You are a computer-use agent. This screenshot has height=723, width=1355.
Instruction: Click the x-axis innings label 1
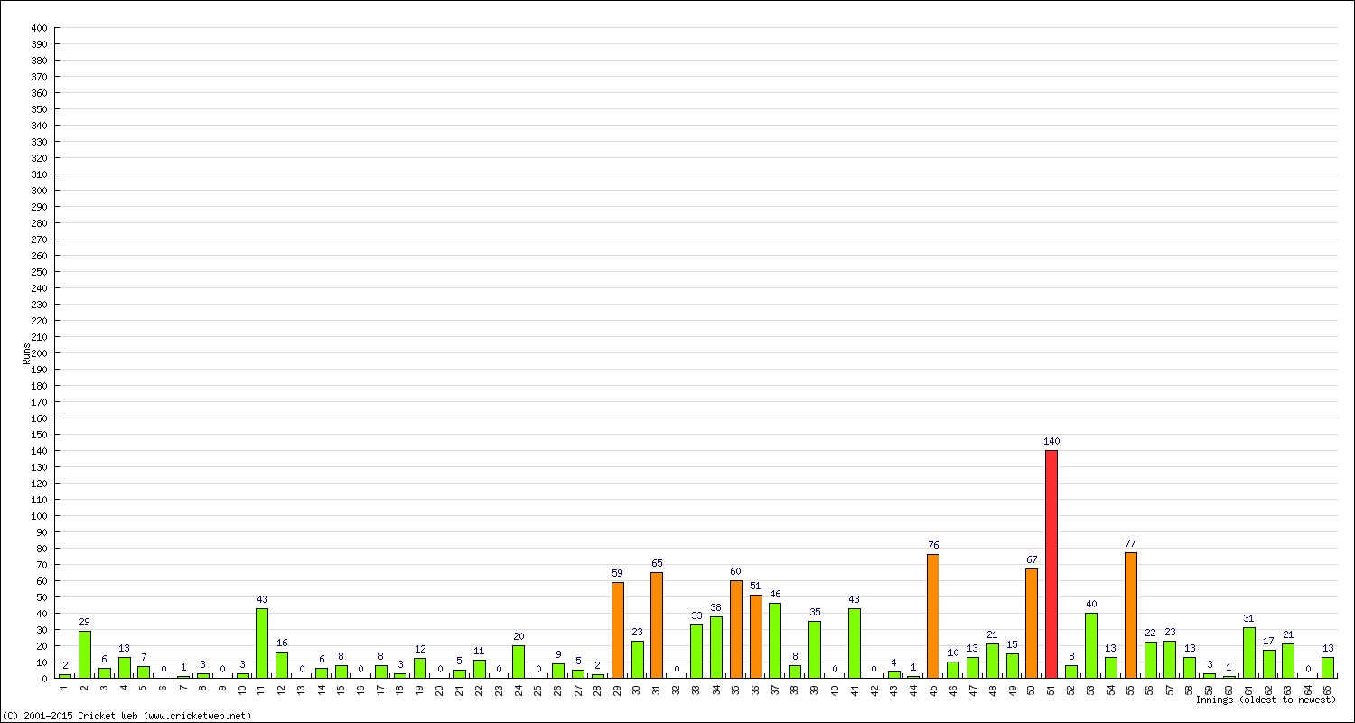[65, 688]
